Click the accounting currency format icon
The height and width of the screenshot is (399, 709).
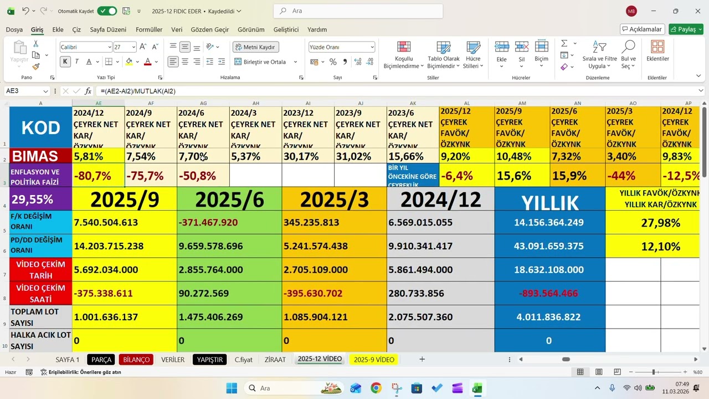point(315,62)
